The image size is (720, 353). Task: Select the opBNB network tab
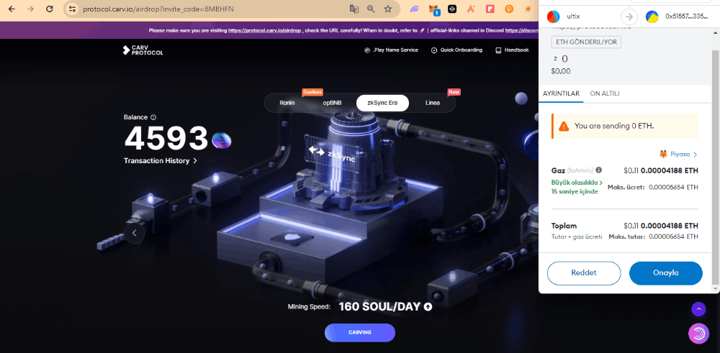tap(332, 103)
